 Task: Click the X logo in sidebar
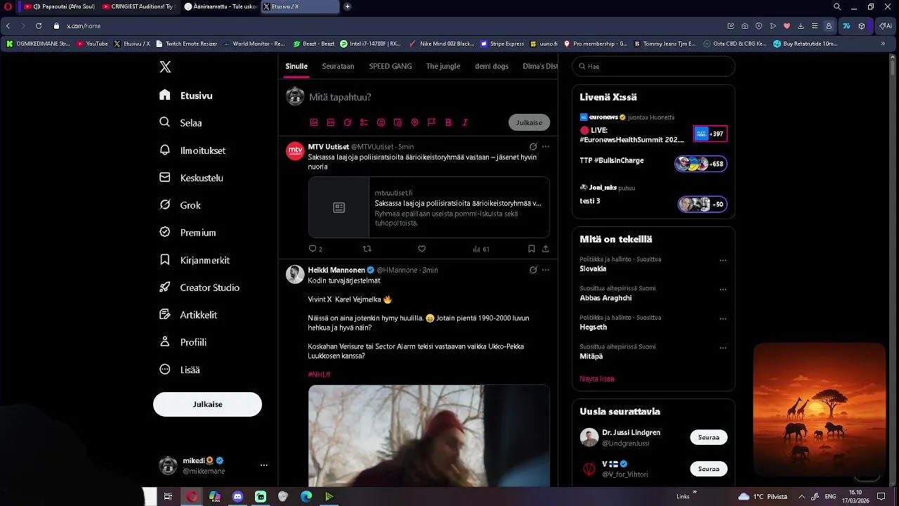pyautogui.click(x=165, y=67)
